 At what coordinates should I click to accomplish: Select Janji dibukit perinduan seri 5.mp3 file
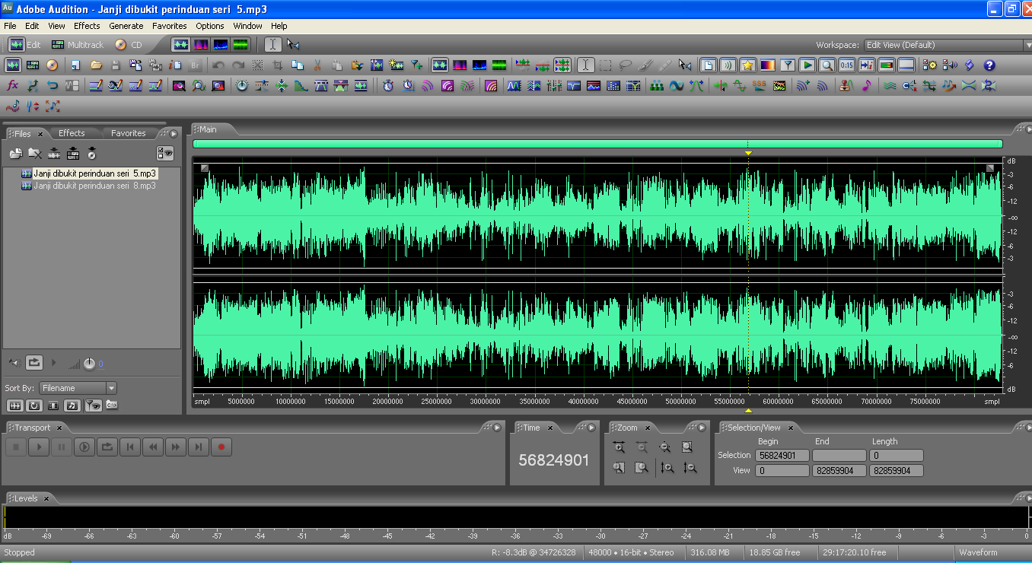(94, 173)
